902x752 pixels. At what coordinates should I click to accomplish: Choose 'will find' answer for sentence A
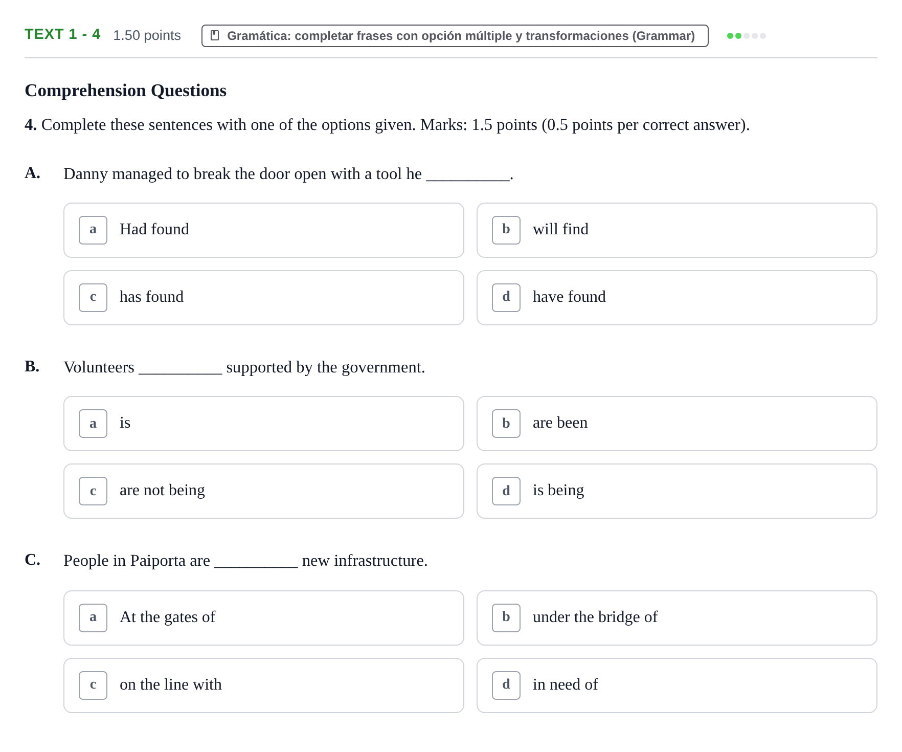coord(676,230)
